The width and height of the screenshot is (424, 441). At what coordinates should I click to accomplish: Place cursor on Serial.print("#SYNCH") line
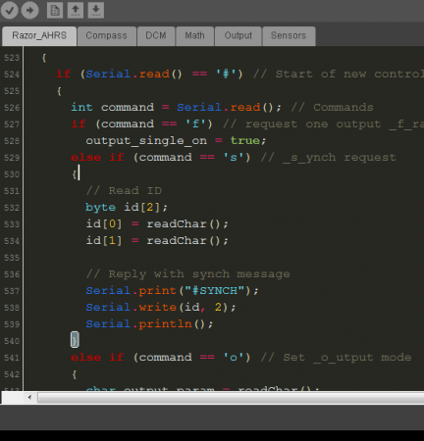[x=172, y=290]
